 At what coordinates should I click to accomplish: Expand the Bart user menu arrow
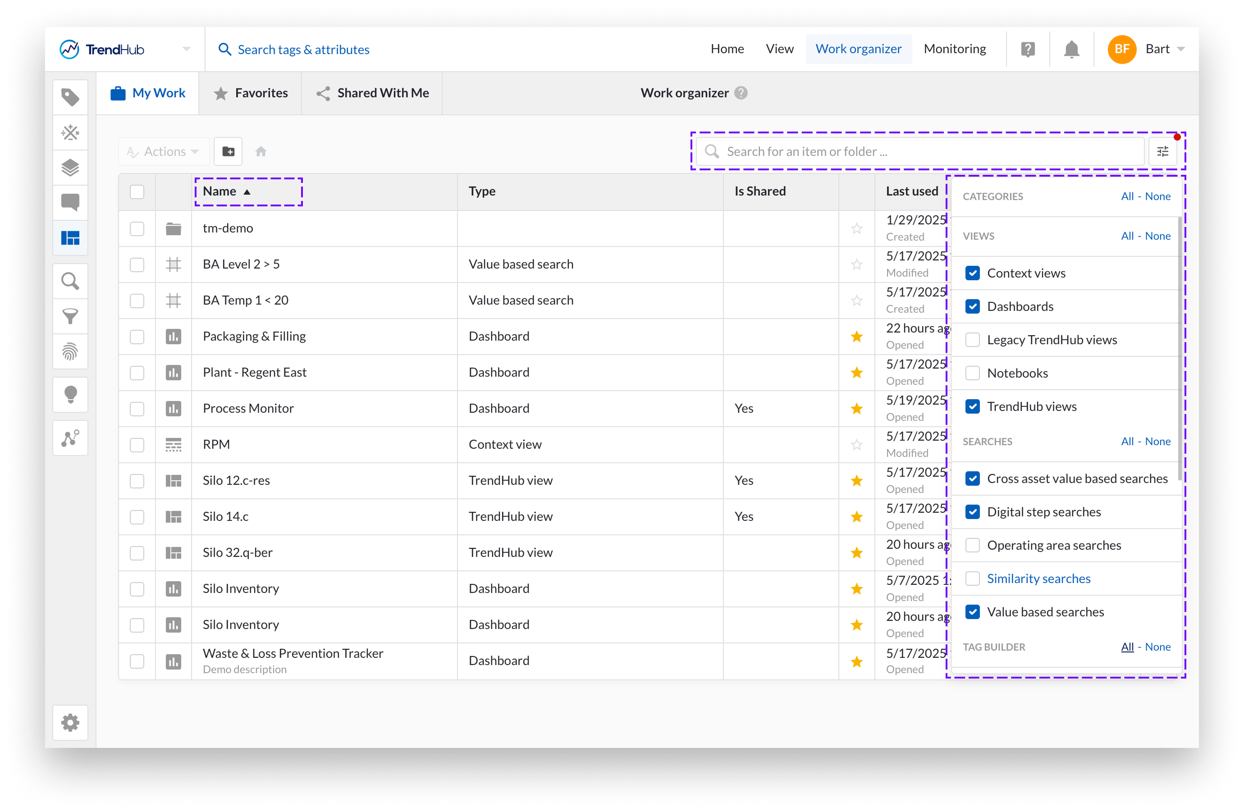(x=1181, y=49)
